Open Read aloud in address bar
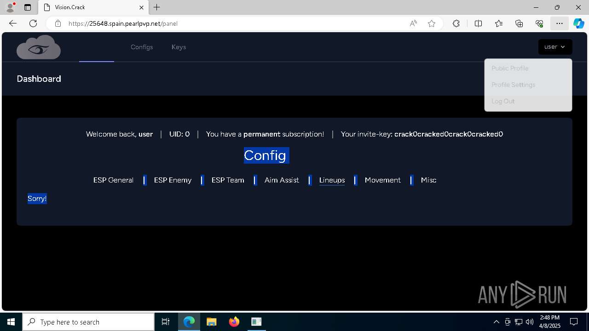Viewport: 589px width, 331px height. 413,23
